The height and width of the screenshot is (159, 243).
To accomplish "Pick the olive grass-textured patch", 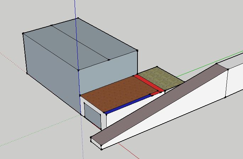I will pyautogui.click(x=159, y=79).
